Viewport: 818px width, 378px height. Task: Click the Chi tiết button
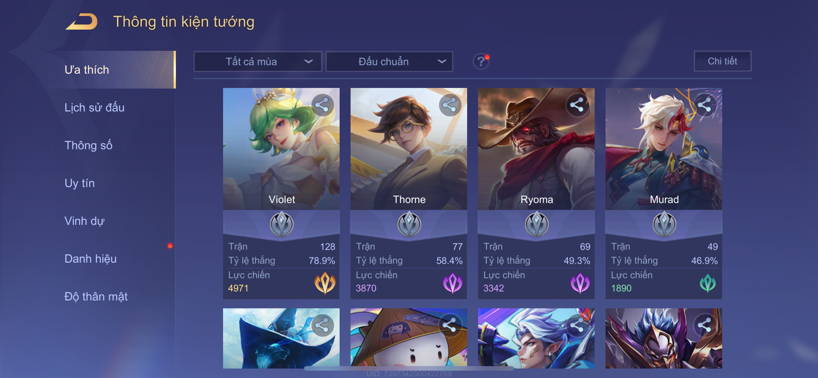pyautogui.click(x=722, y=61)
